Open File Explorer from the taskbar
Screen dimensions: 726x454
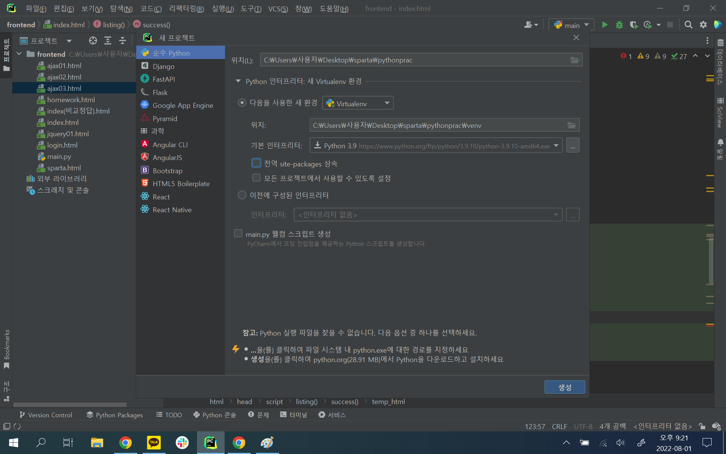click(97, 442)
